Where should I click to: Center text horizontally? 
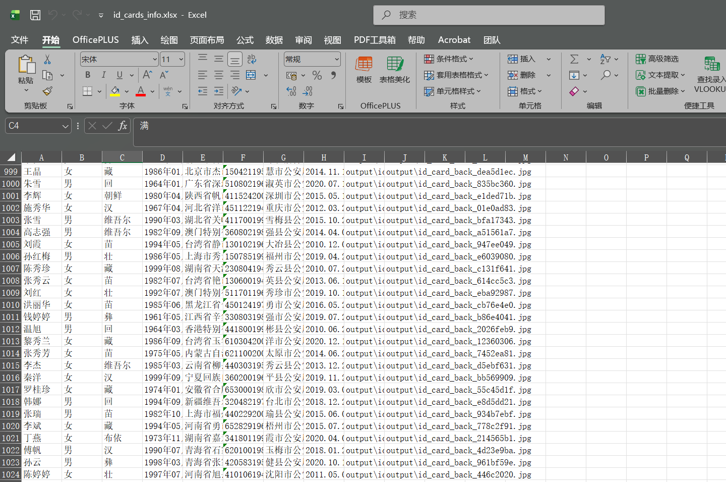pos(219,75)
